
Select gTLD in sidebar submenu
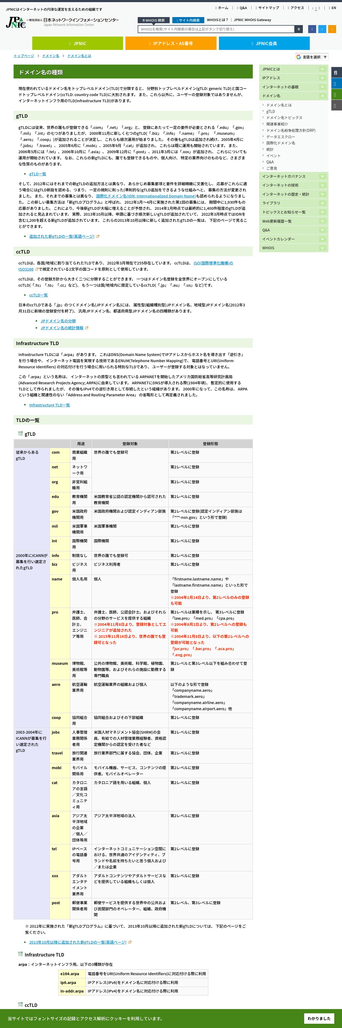pyautogui.click(x=270, y=111)
